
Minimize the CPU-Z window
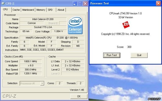[75, 4]
